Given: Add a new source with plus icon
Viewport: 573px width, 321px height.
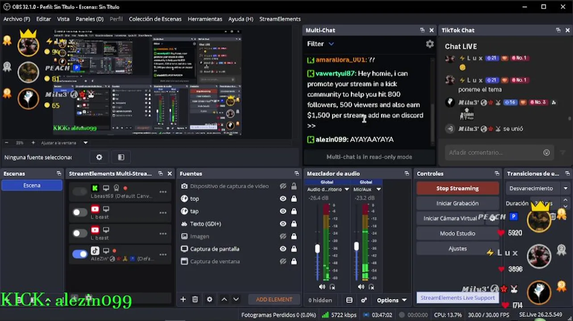Looking at the screenshot, I should (x=183, y=299).
